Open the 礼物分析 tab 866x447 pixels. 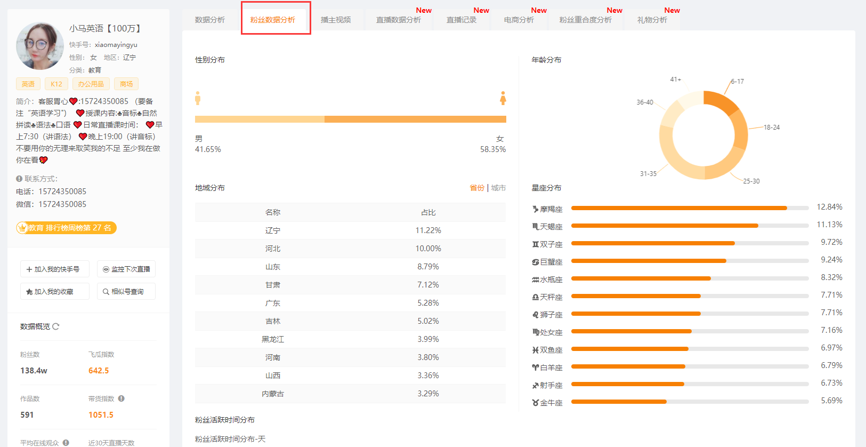(x=652, y=20)
